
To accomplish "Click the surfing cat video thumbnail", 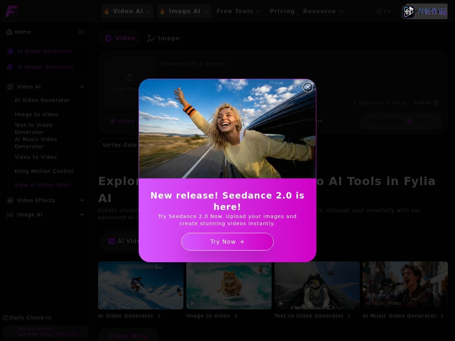I will (x=229, y=286).
